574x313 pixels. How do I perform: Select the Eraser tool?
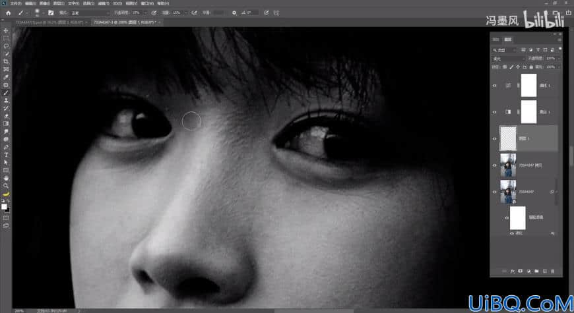click(6, 116)
